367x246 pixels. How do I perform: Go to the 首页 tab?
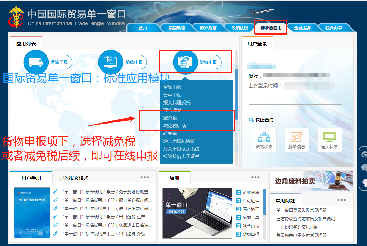(x=143, y=28)
